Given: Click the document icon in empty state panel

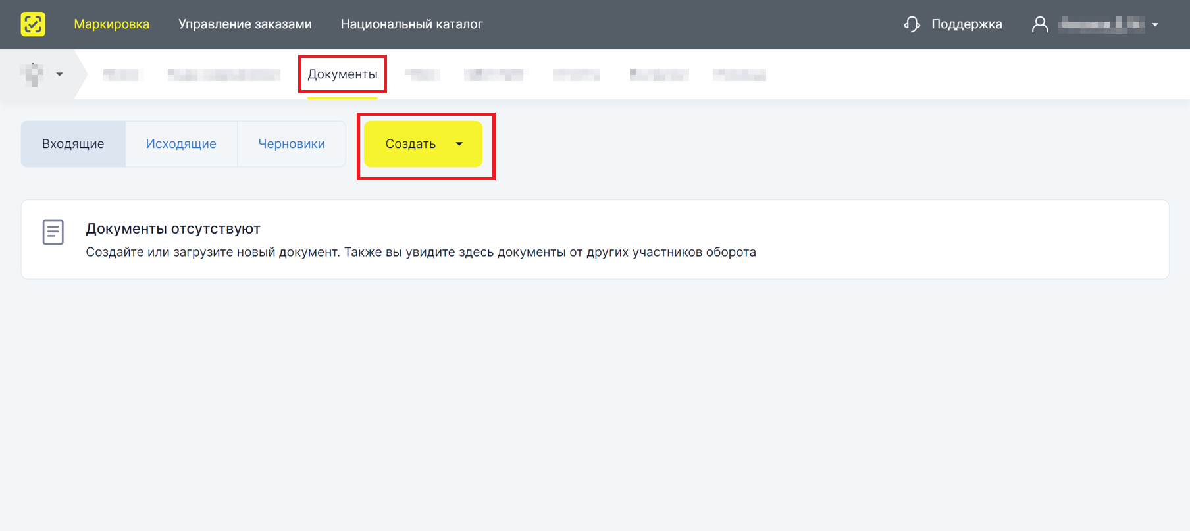Looking at the screenshot, I should pos(53,232).
